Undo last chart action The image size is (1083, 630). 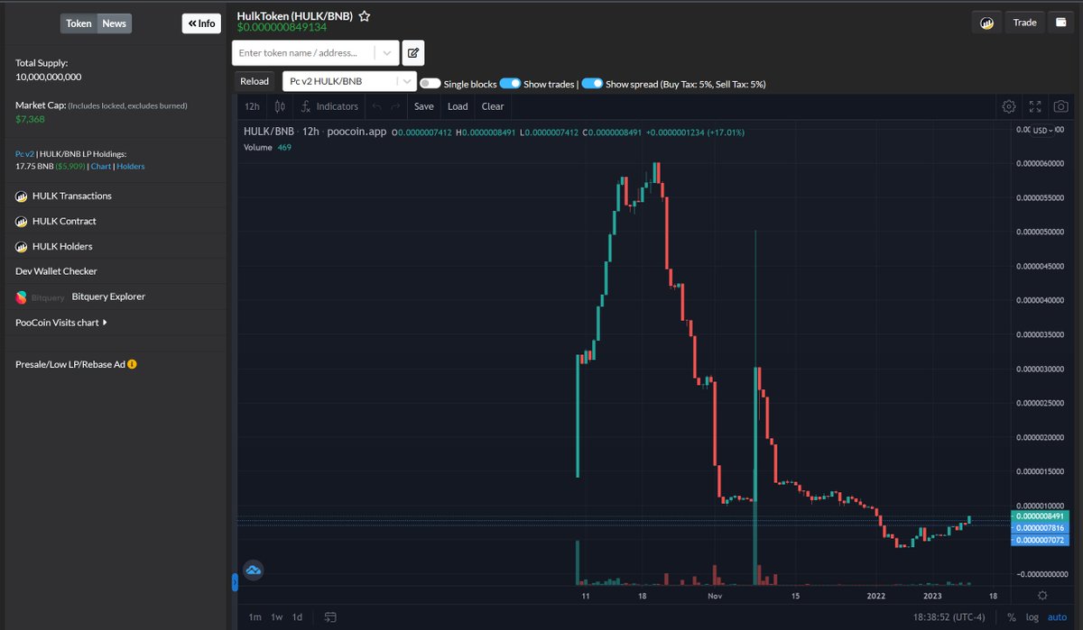click(x=377, y=106)
